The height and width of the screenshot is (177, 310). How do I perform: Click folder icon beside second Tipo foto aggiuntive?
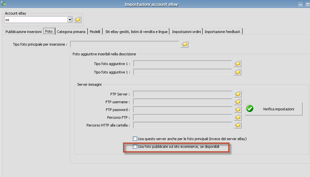tap(237, 72)
